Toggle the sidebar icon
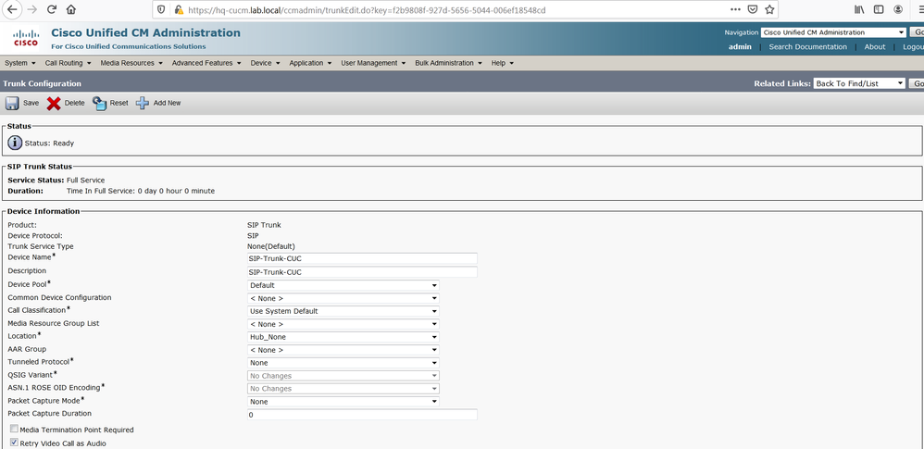This screenshot has height=449, width=924. pyautogui.click(x=879, y=9)
